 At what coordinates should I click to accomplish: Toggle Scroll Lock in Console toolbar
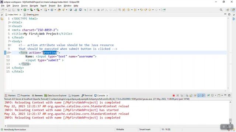point(191,95)
